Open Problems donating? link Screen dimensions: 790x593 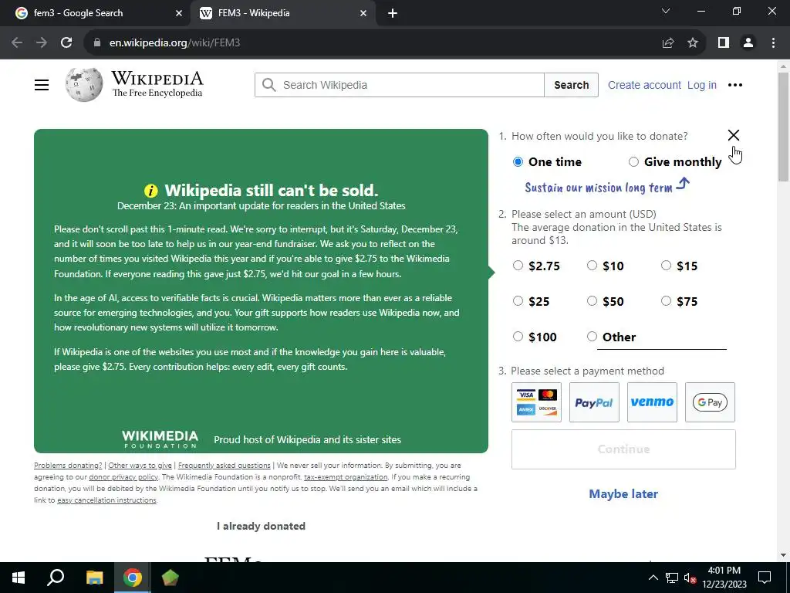68,466
